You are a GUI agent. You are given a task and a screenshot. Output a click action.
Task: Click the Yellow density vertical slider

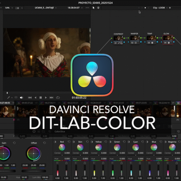coord(94,170)
